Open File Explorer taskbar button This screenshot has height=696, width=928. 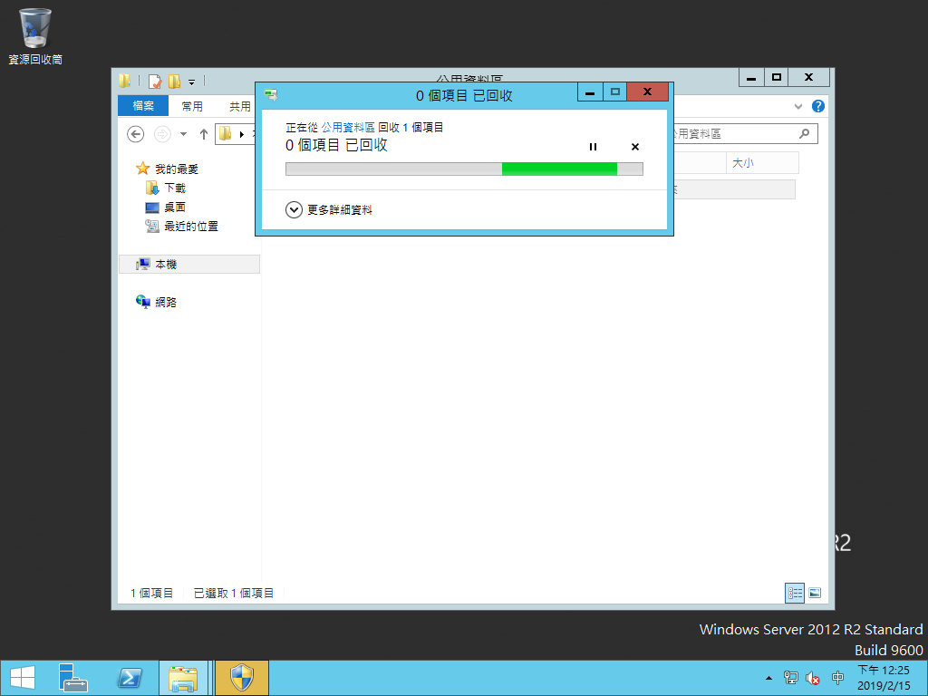coord(183,678)
